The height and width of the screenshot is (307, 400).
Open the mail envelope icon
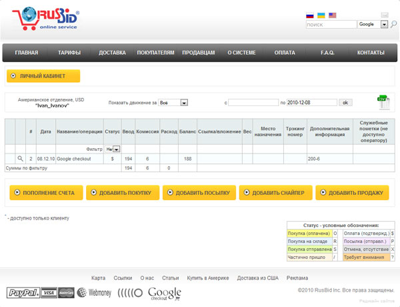click(x=385, y=15)
